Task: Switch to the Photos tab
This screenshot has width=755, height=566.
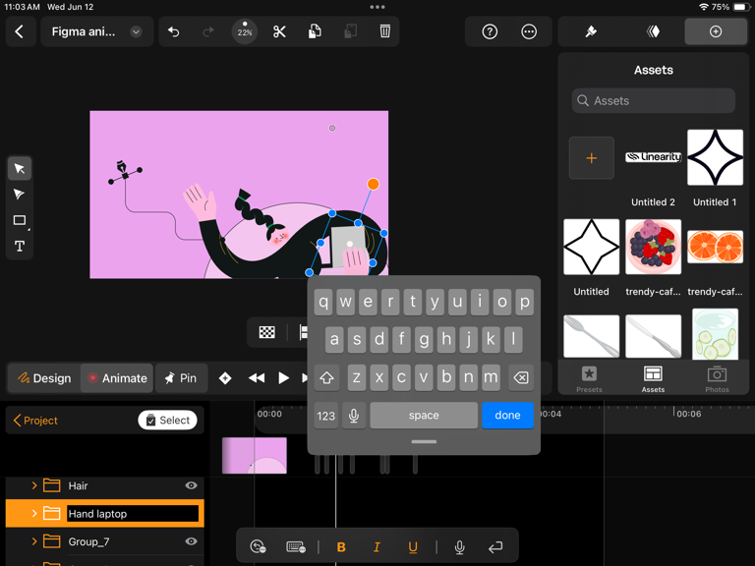Action: [717, 379]
